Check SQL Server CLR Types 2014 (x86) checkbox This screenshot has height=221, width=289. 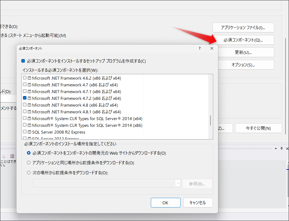click(25, 125)
